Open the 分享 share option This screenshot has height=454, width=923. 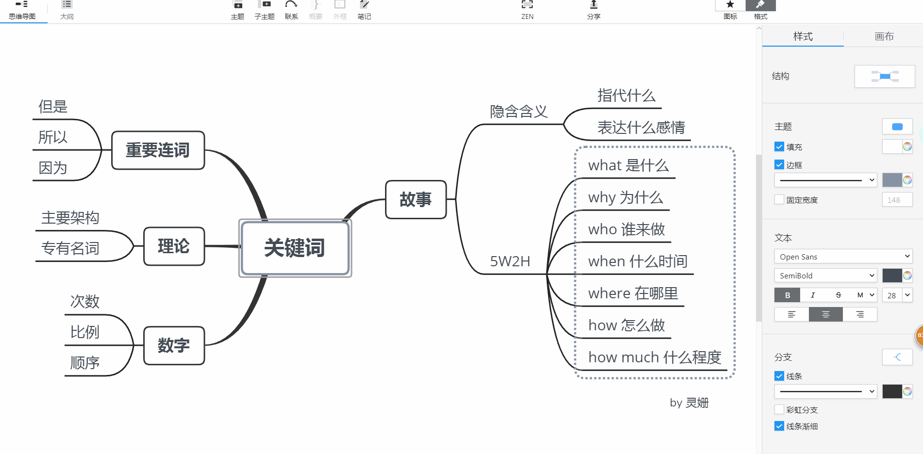[x=594, y=11]
